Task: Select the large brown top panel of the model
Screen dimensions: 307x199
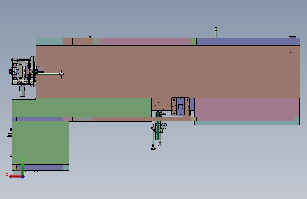Action: tap(167, 72)
